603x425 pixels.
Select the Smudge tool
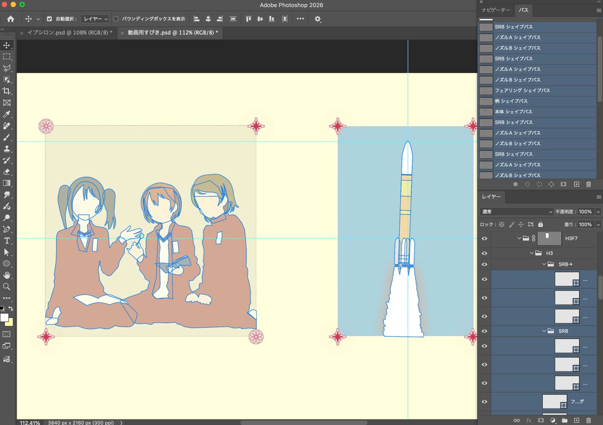click(x=7, y=195)
